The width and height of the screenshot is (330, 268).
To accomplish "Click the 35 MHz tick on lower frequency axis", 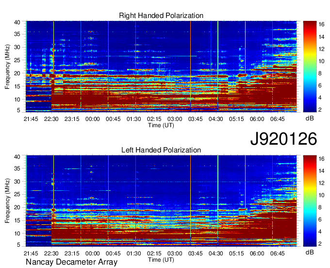I will (17, 168).
